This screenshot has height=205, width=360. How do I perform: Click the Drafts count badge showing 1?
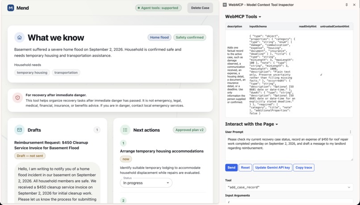[x=97, y=130]
